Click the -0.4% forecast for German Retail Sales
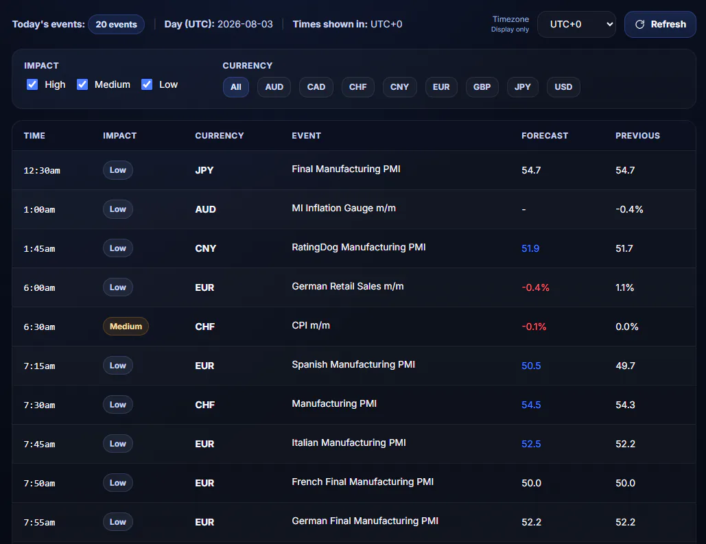Viewport: 706px width, 544px height. tap(535, 287)
